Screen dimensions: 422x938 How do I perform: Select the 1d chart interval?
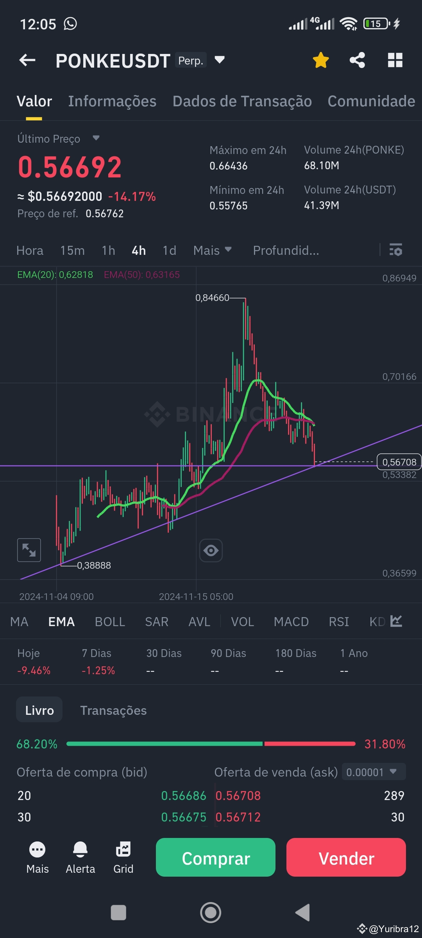tap(170, 251)
